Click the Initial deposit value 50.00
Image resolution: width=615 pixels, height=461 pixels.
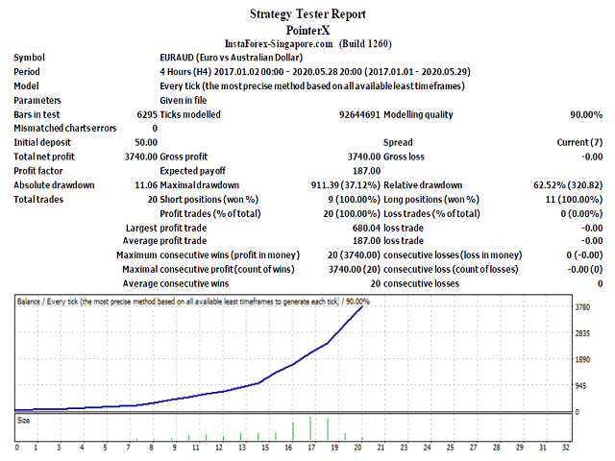[x=146, y=143]
